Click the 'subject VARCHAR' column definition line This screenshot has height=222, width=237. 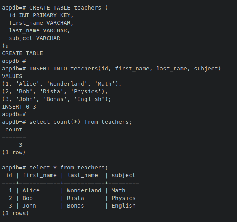(x=35, y=38)
